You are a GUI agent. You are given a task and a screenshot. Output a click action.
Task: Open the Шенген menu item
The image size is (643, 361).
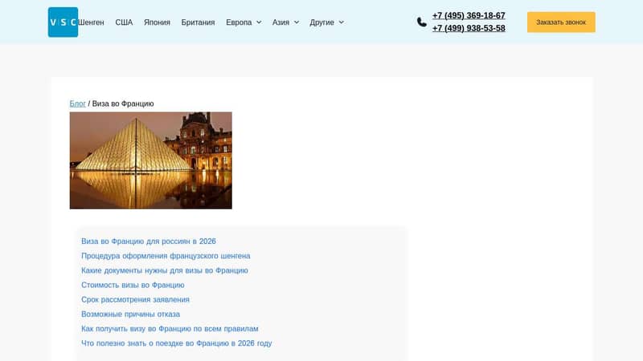tap(91, 22)
